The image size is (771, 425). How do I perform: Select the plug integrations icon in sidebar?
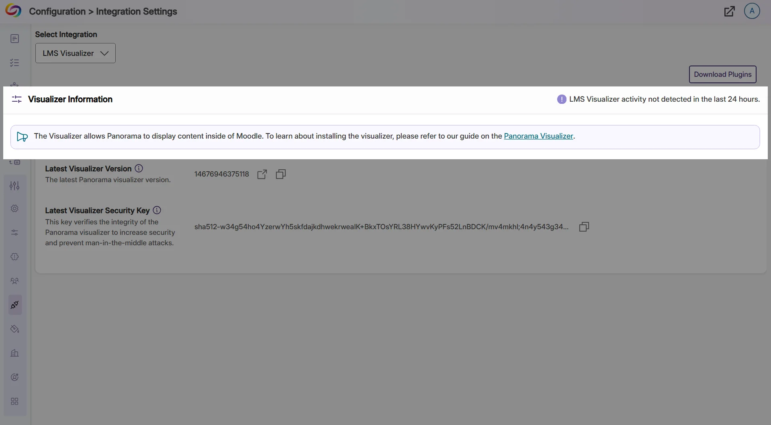[14, 305]
